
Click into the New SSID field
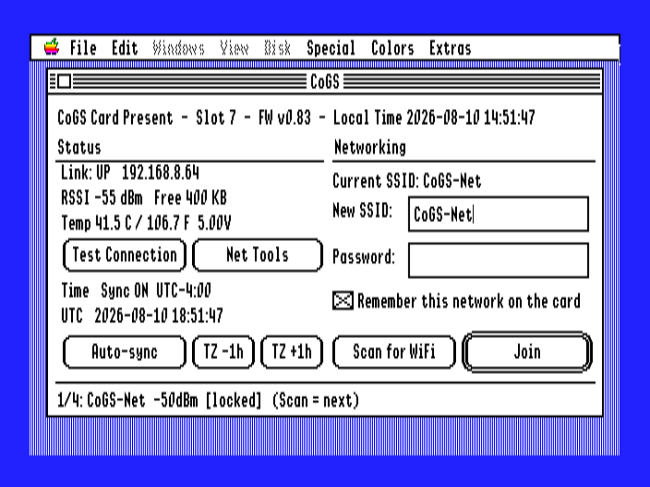click(x=498, y=214)
